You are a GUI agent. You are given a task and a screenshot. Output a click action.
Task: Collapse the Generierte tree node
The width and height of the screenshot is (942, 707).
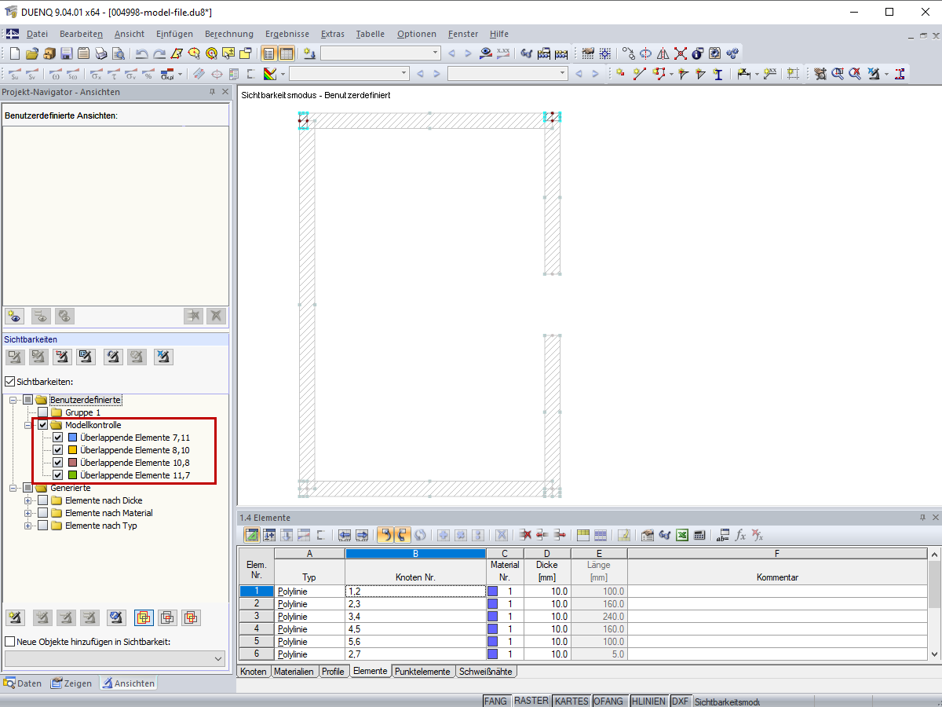14,488
